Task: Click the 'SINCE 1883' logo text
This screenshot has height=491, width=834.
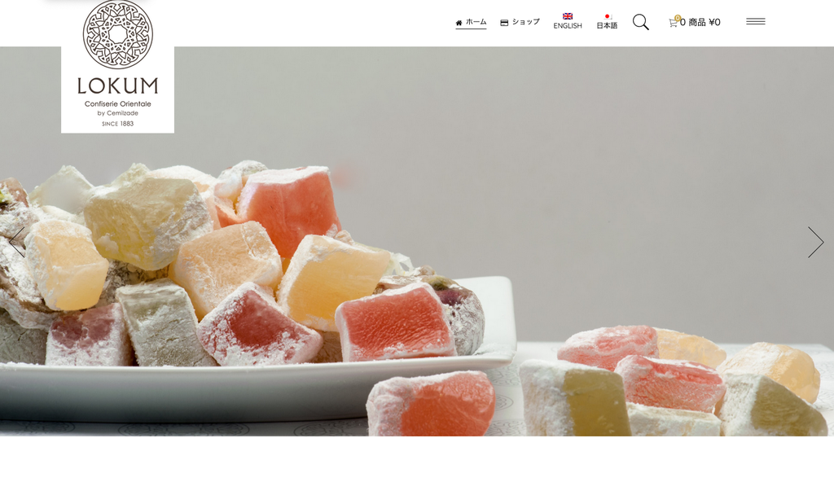Action: [x=117, y=124]
